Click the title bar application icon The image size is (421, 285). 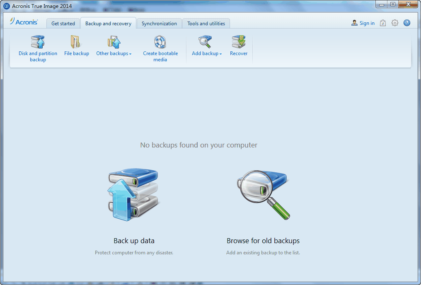tap(6, 6)
